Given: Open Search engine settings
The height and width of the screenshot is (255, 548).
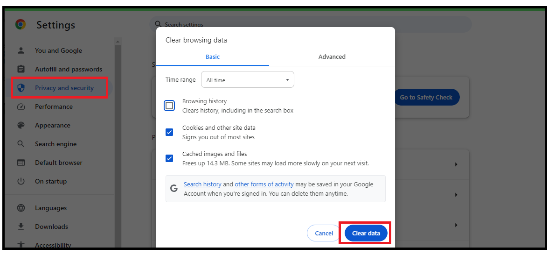Looking at the screenshot, I should (55, 144).
